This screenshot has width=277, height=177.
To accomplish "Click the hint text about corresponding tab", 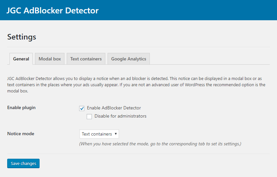I will 160,144.
